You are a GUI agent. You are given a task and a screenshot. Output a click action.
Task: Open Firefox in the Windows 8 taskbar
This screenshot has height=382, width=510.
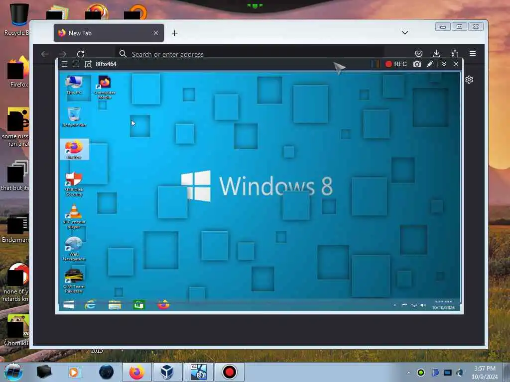point(163,305)
